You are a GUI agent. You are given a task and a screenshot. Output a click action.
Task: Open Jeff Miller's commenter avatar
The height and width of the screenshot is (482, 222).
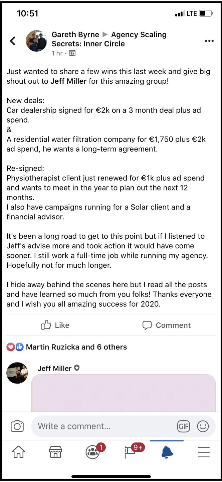click(17, 373)
